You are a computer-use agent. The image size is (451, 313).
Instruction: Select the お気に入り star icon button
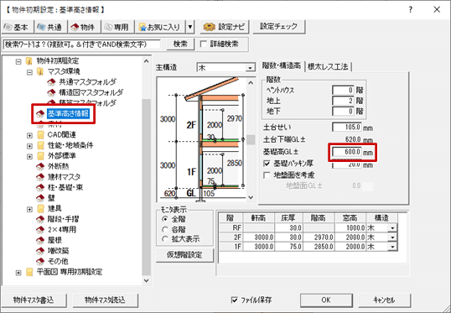coord(160,27)
